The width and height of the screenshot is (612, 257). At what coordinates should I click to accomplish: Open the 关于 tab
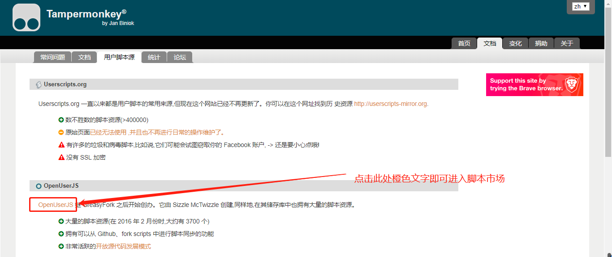tap(567, 43)
